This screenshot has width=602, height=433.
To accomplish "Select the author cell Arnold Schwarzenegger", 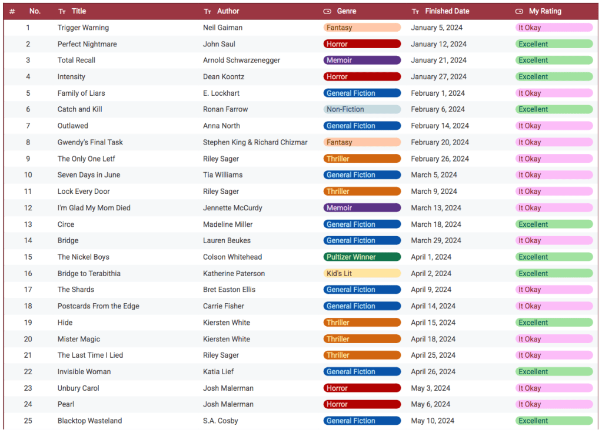I will [x=241, y=60].
